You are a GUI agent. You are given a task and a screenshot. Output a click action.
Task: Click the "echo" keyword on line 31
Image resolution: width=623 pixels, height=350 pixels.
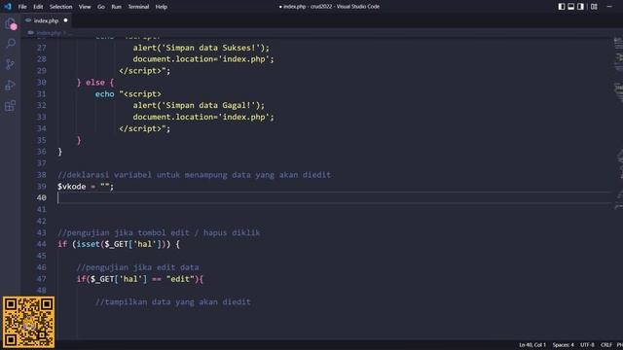tap(104, 93)
